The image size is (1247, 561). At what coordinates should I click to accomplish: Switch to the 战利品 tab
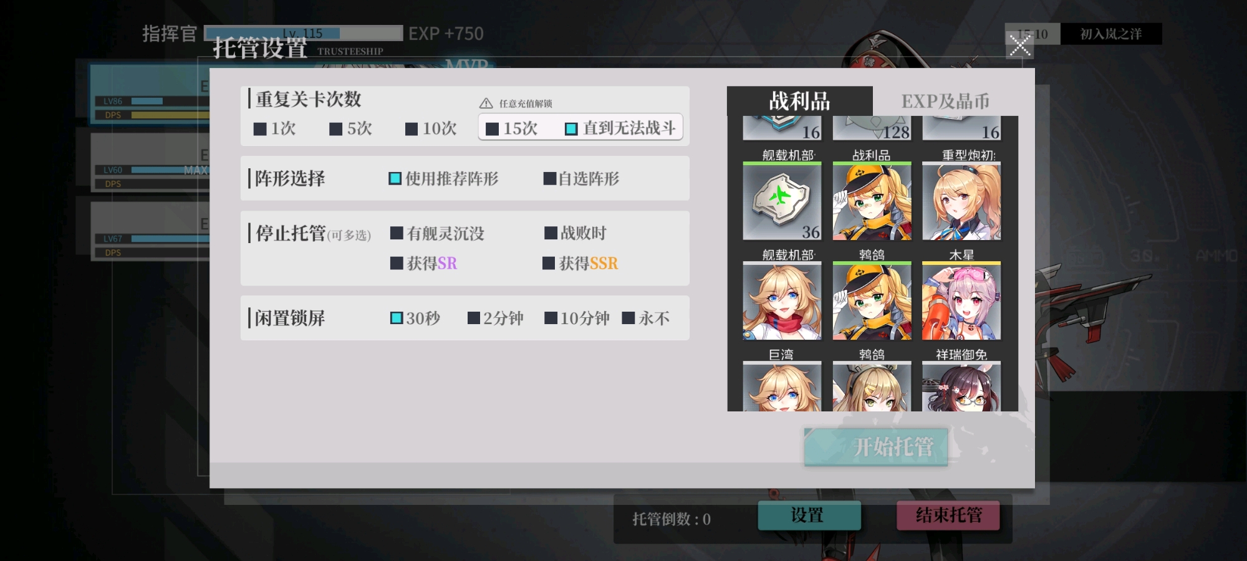pos(800,101)
